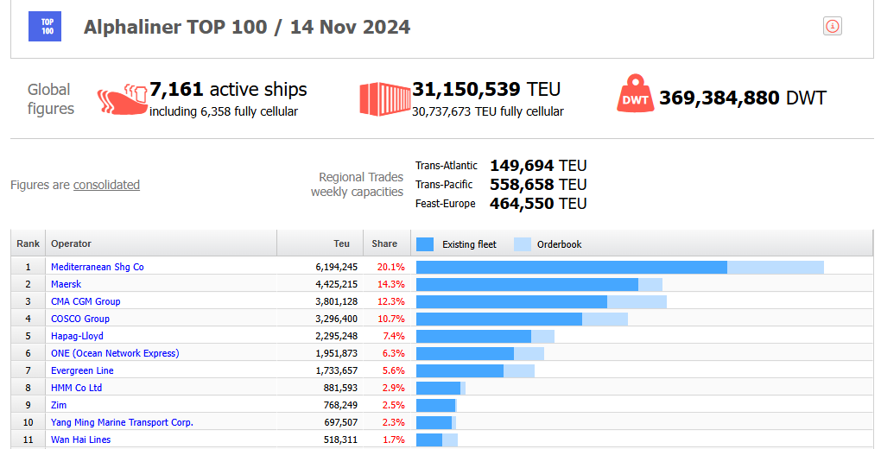Open CMA CGM Group operator page

[x=86, y=301]
